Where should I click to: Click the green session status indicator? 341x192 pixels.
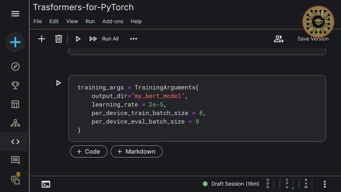205,184
